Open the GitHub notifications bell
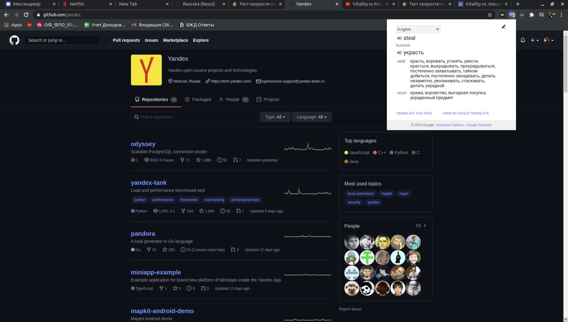 pyautogui.click(x=523, y=40)
